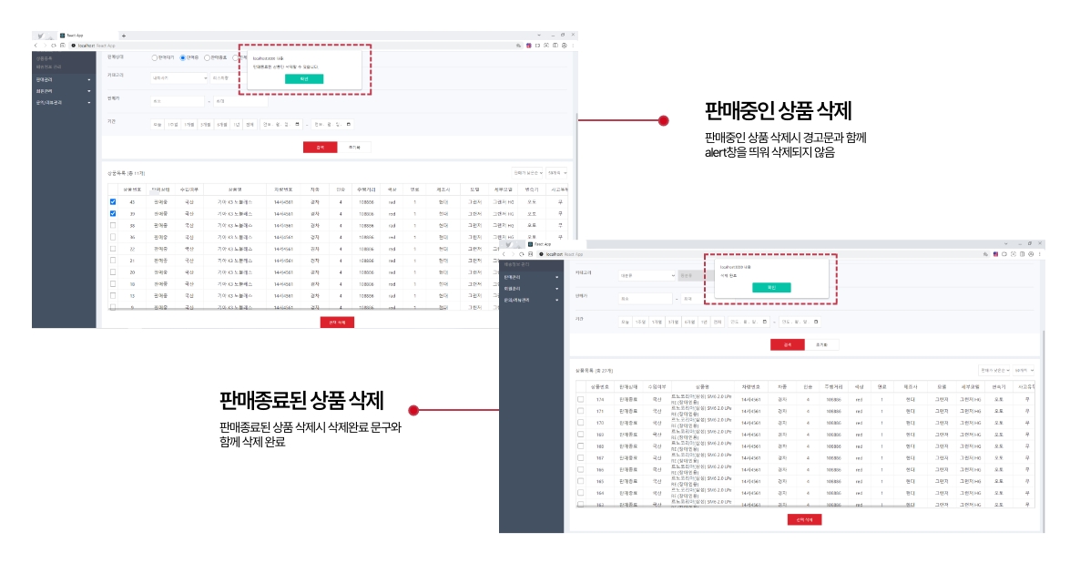
Task: Click minimum price field in 판매종료 window
Action: pos(646,299)
